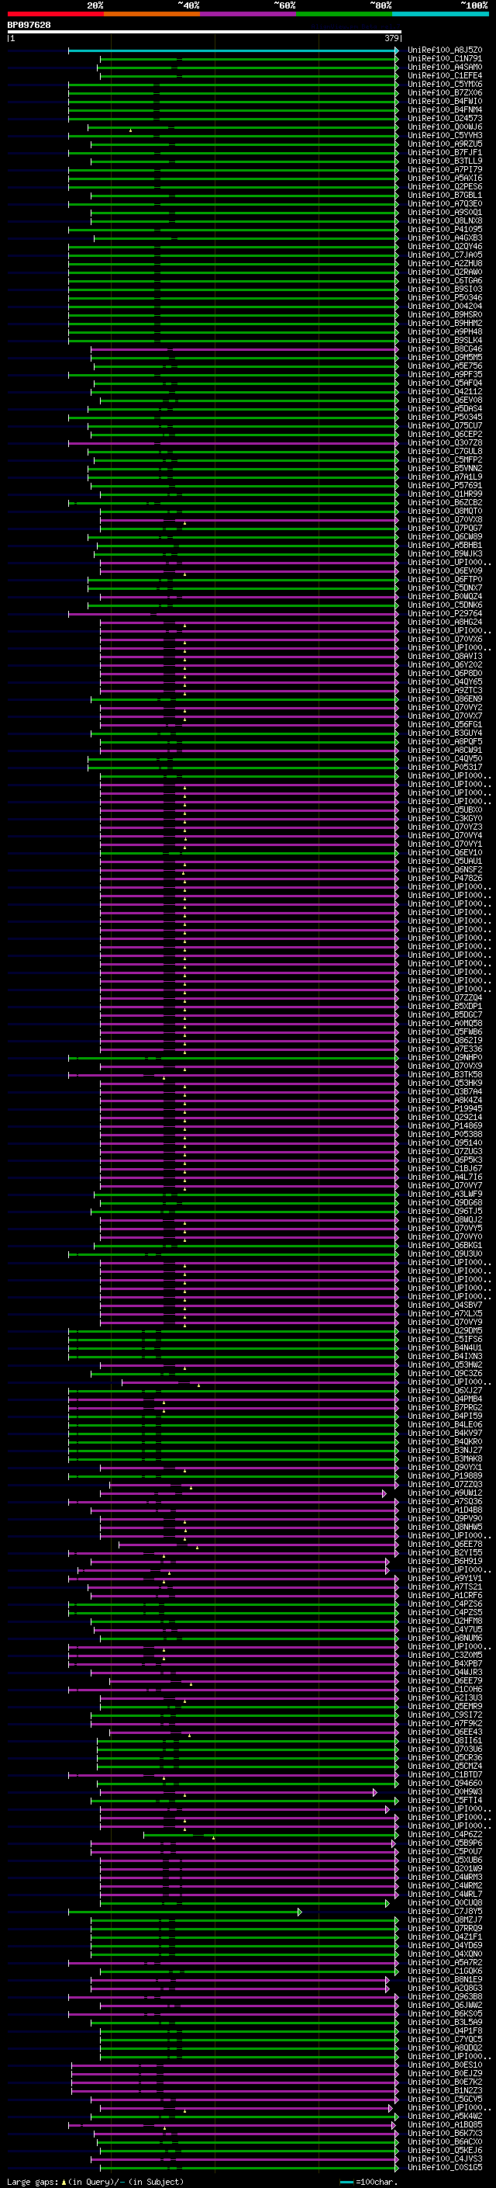This screenshot has width=496, height=2188.
Task: Select hit label UniRef100_Q5B9P6
Action: (x=444, y=1843)
